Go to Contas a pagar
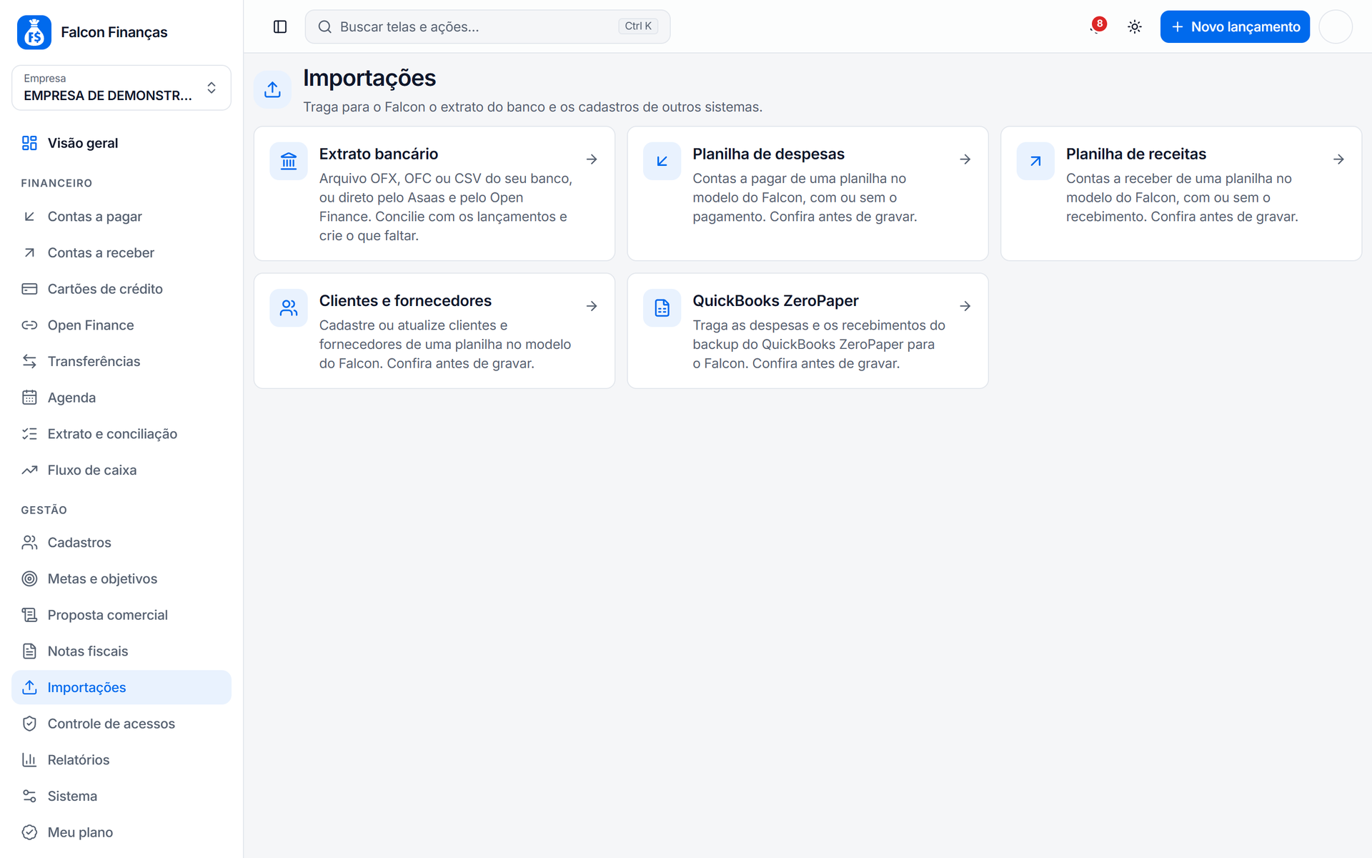This screenshot has width=1372, height=858. (x=121, y=217)
